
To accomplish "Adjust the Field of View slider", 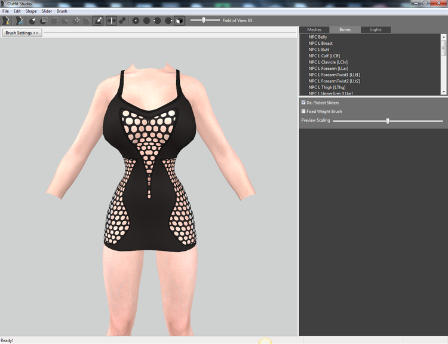I will coord(205,20).
